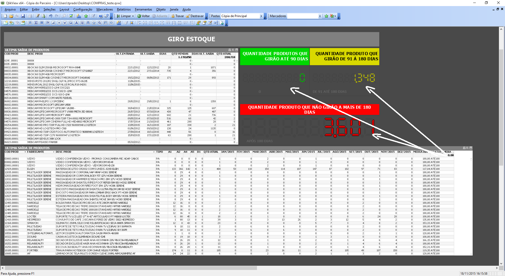Go back with the Voltar button
Screen dimensions: 505x276
point(144,16)
